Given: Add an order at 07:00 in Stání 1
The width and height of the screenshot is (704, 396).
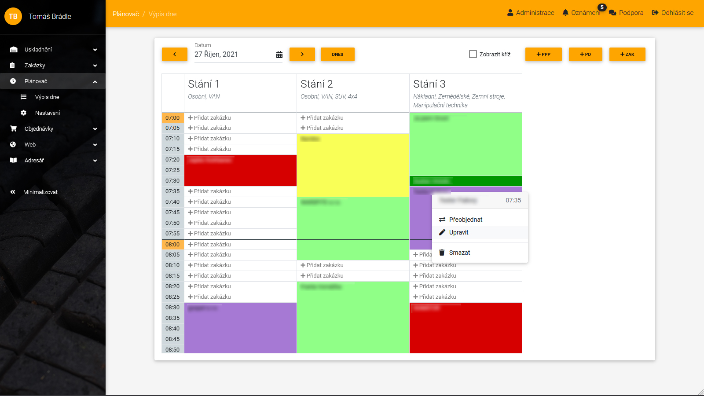Looking at the screenshot, I should coord(209,118).
